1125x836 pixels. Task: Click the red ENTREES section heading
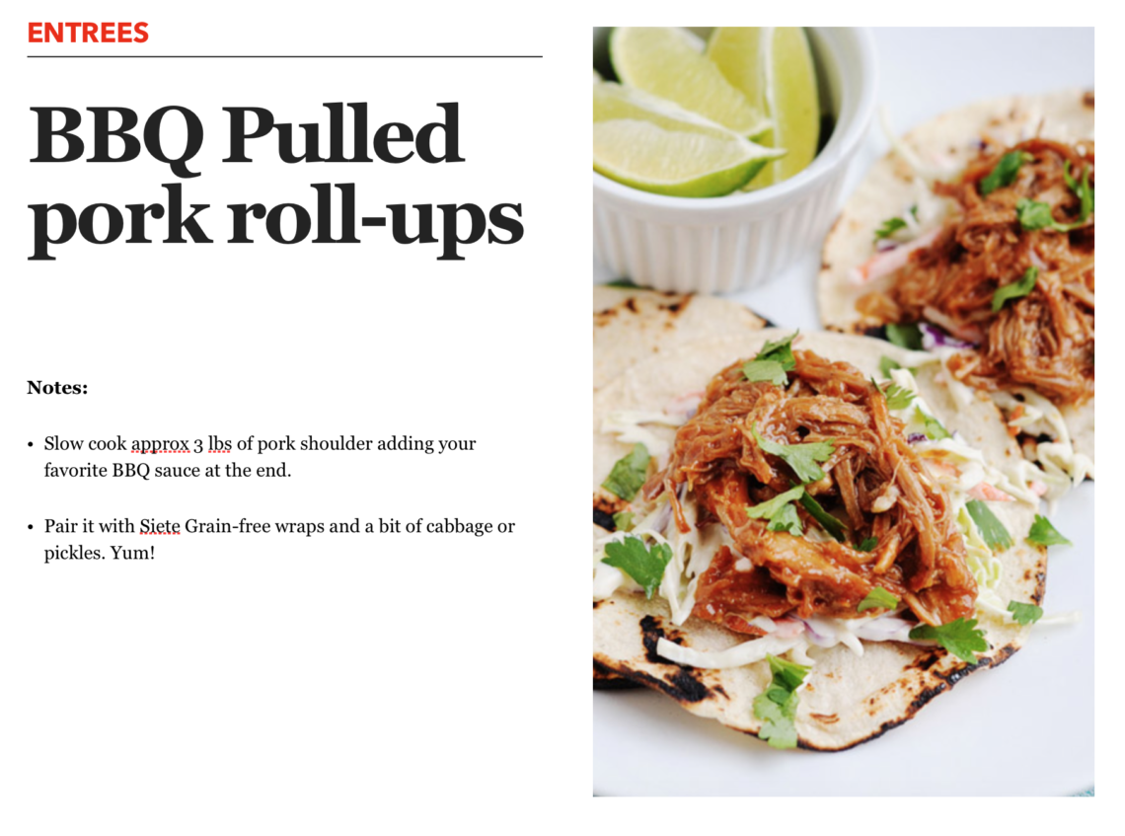click(88, 33)
